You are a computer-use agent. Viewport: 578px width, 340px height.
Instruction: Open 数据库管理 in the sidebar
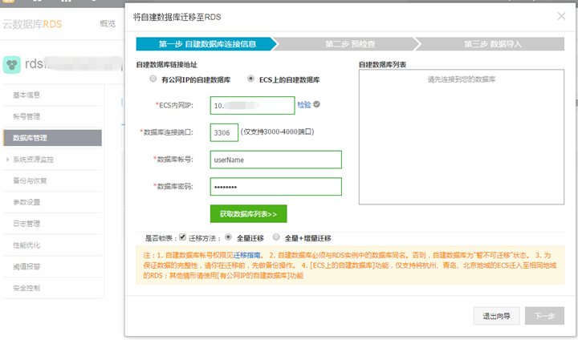tap(52, 138)
